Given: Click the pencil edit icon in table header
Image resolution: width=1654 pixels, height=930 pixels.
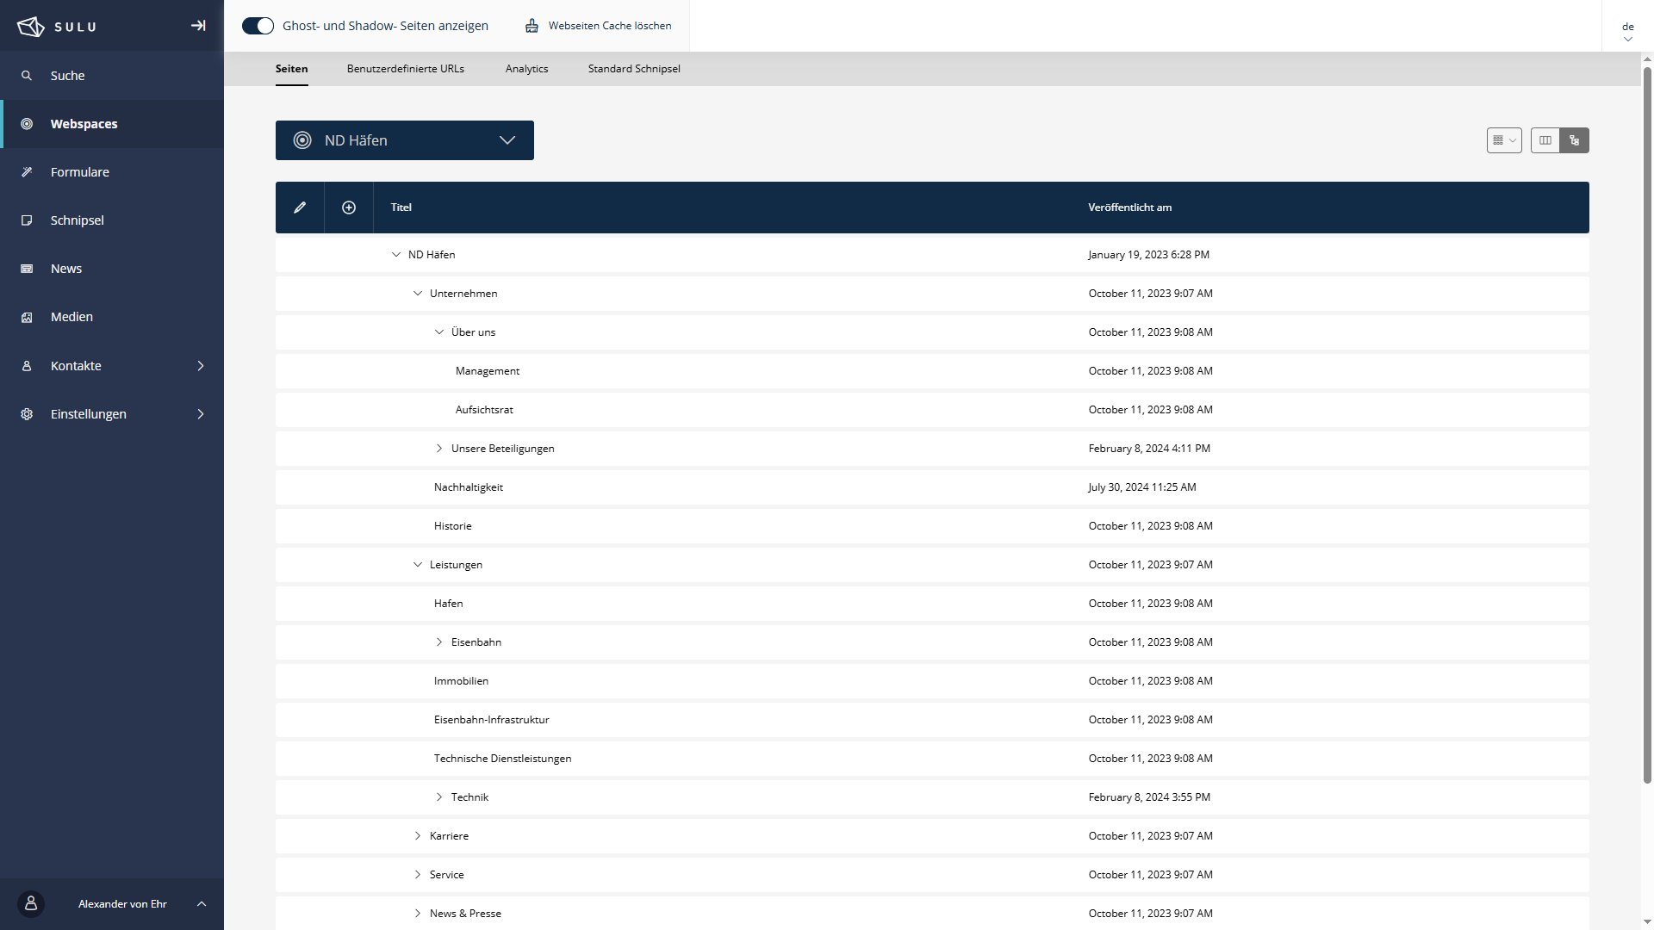Looking at the screenshot, I should [x=300, y=208].
